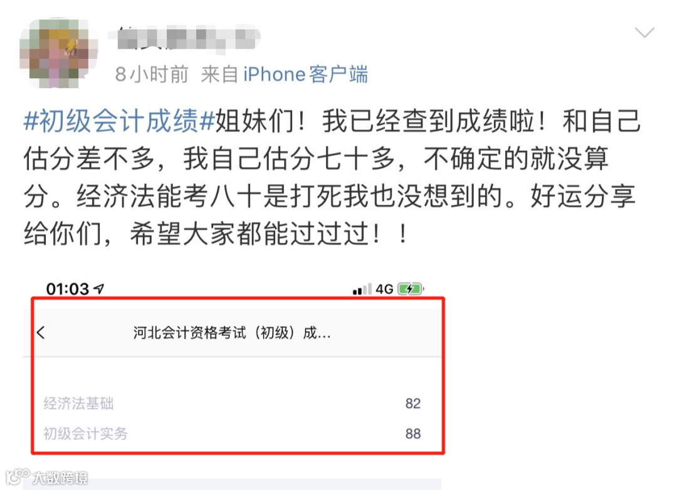The image size is (677, 490).
Task: Tap the 4G network indicator
Action: (384, 288)
